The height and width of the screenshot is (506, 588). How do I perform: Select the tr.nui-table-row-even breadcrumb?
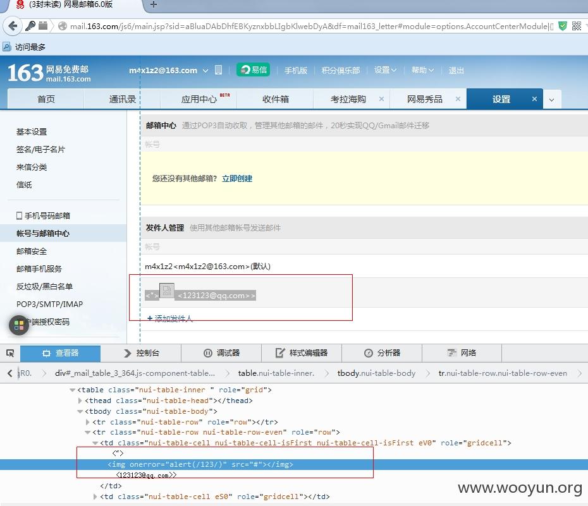pyautogui.click(x=503, y=373)
